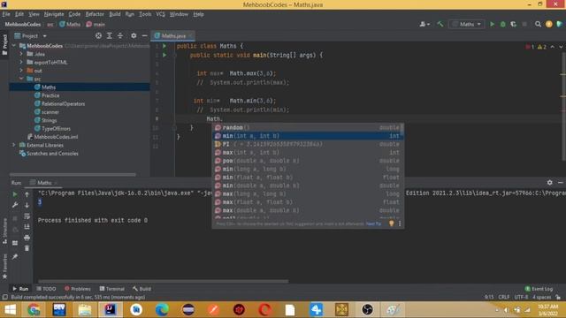
Task: Print the Run console output
Action: [27, 238]
